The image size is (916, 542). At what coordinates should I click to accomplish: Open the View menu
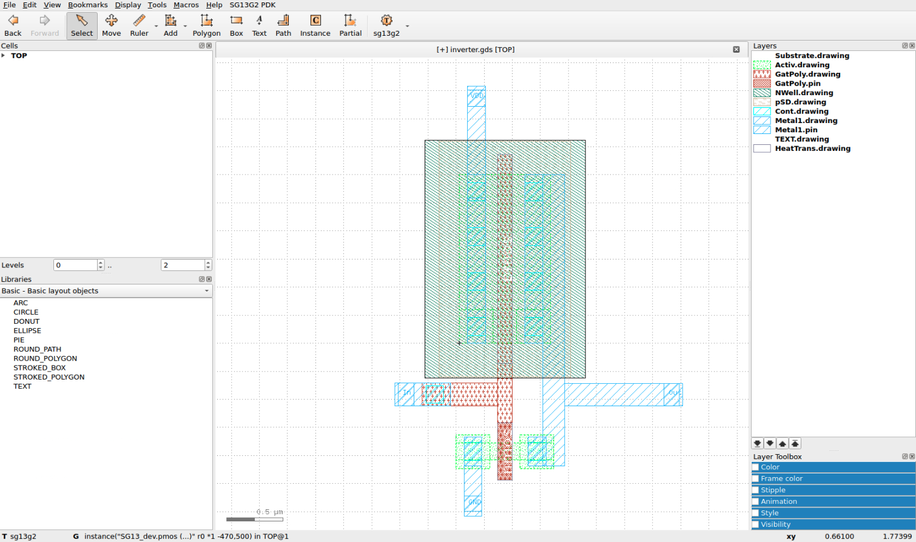[52, 5]
